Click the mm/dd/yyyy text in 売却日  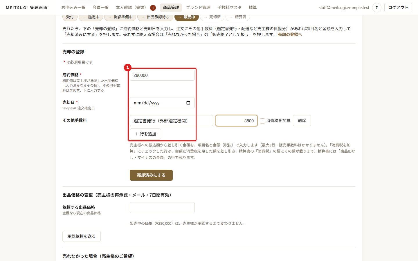[147, 103]
